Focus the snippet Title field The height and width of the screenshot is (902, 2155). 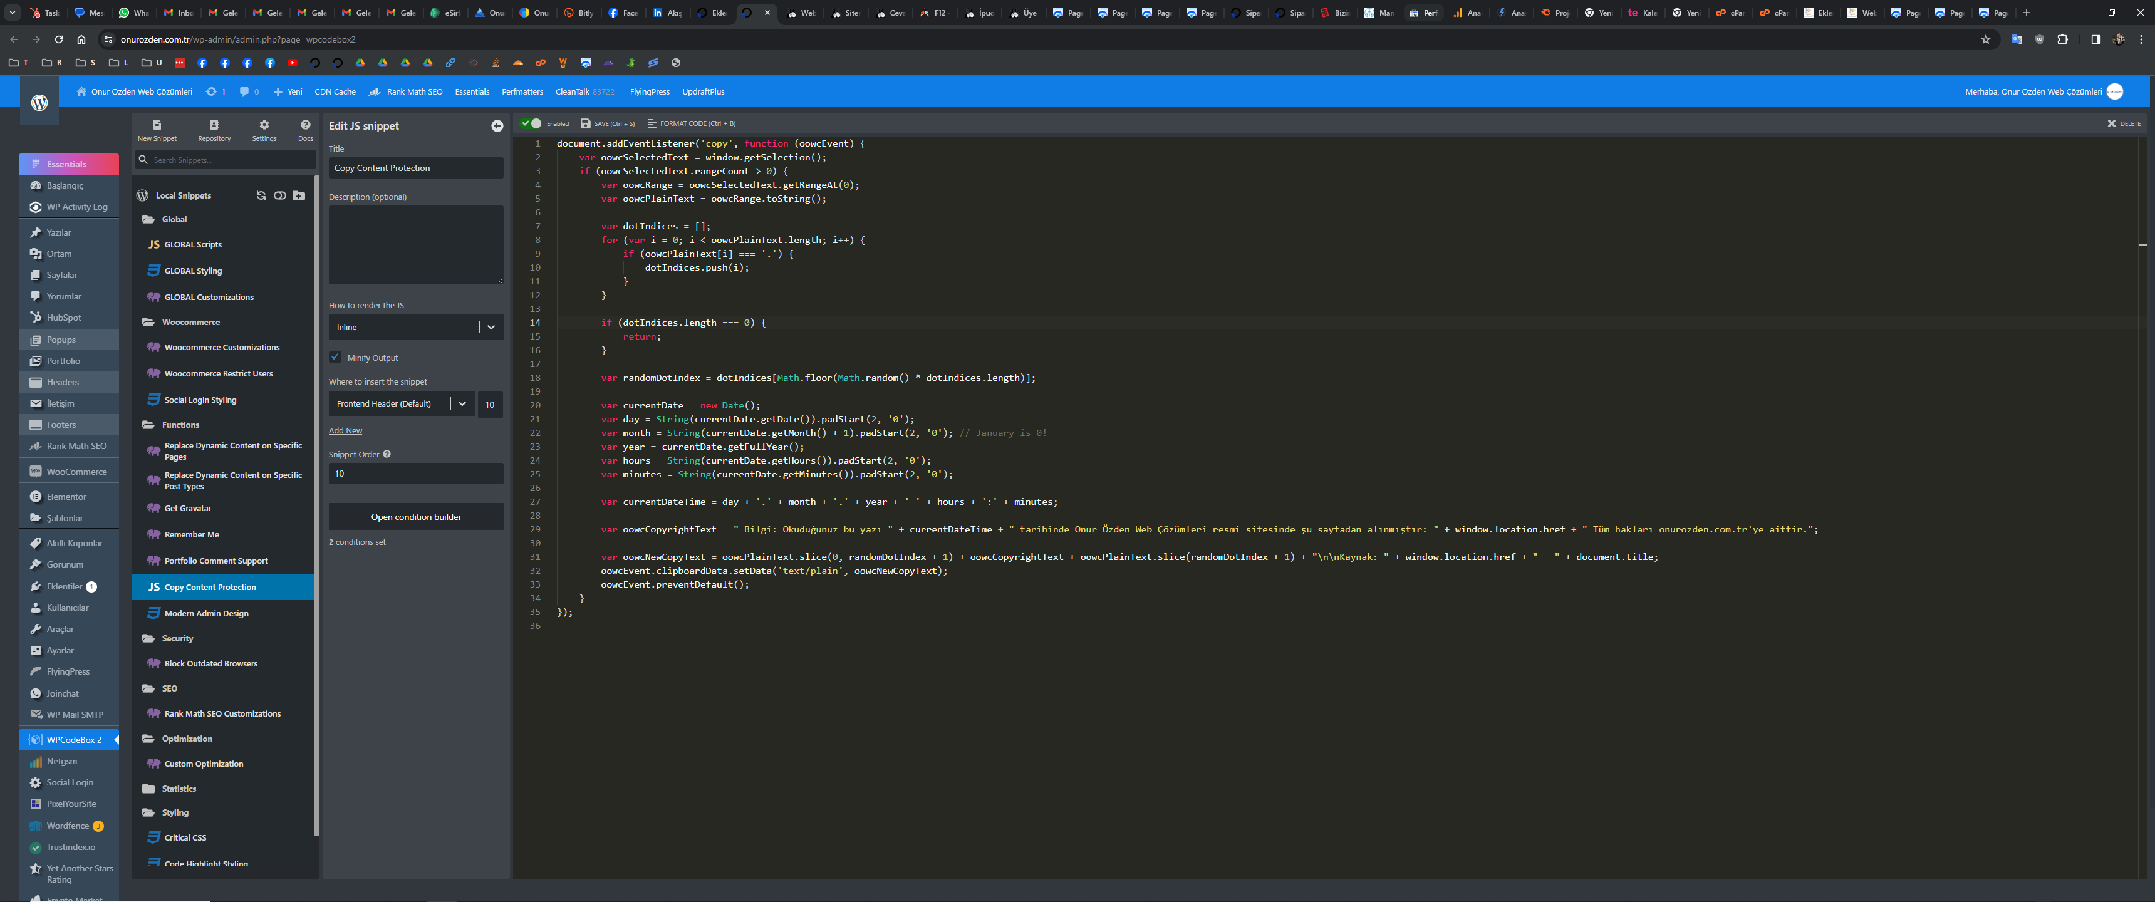coord(416,168)
